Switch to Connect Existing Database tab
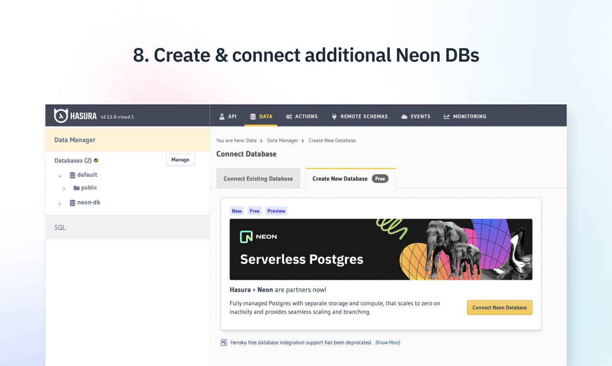Image resolution: width=612 pixels, height=366 pixels. point(258,178)
